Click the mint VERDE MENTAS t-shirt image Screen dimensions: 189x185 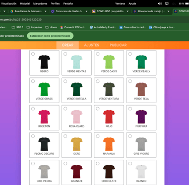(x=77, y=62)
